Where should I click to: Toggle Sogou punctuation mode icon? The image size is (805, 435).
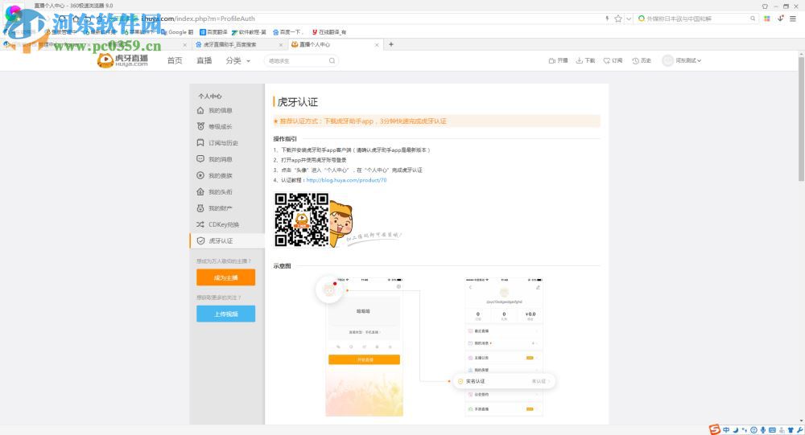[745, 430]
